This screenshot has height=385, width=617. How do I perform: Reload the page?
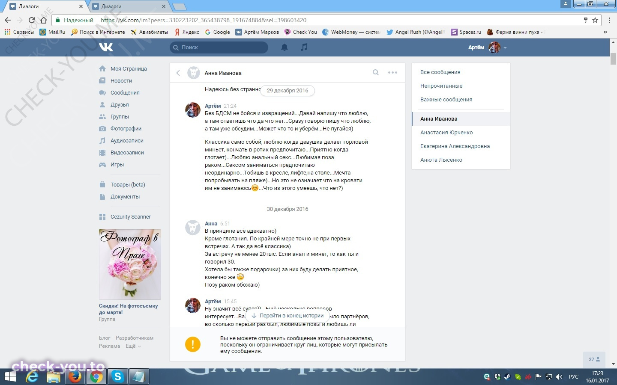point(32,20)
